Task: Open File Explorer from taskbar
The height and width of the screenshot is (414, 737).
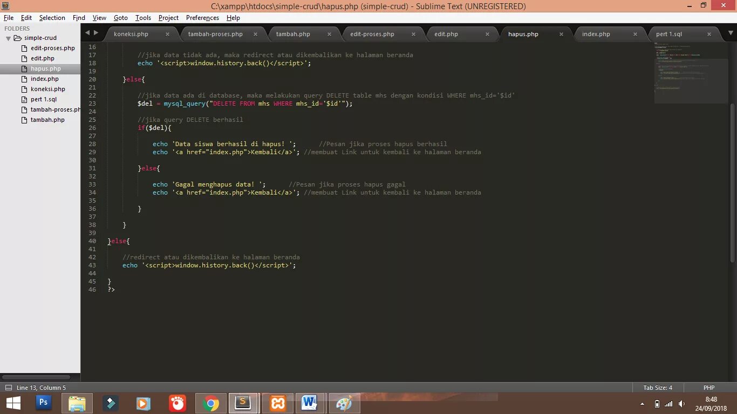Action: coord(77,403)
